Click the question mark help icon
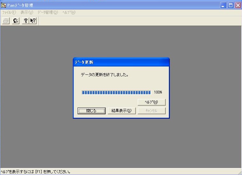 click(25, 21)
